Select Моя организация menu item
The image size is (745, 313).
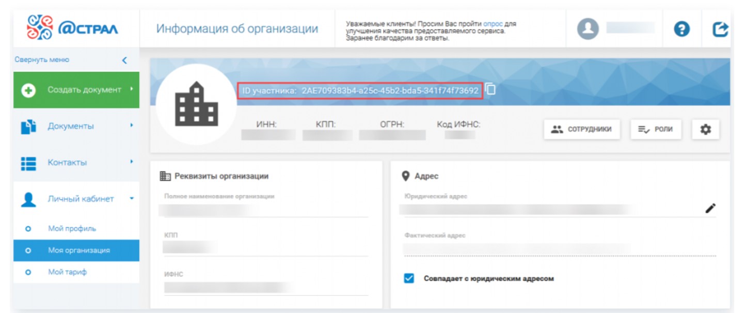coord(78,251)
